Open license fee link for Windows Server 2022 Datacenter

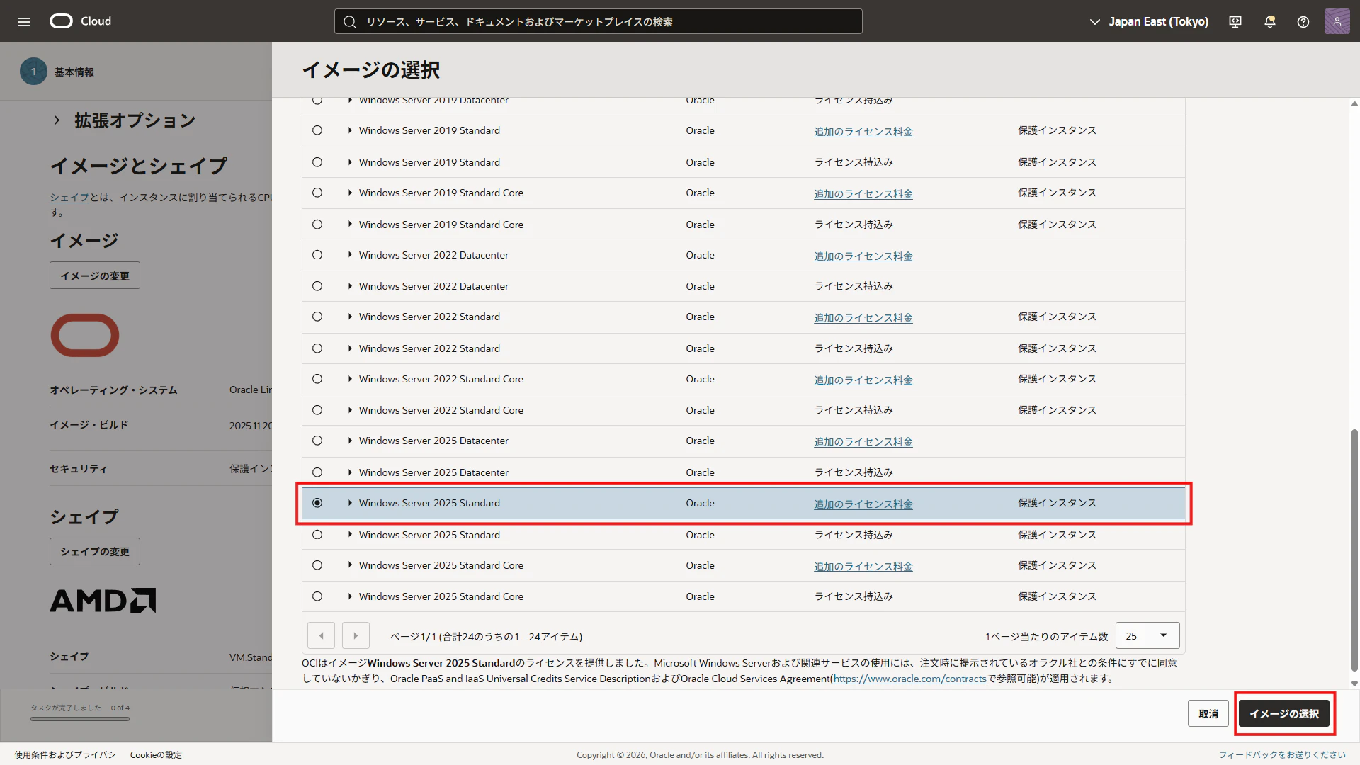click(x=863, y=256)
